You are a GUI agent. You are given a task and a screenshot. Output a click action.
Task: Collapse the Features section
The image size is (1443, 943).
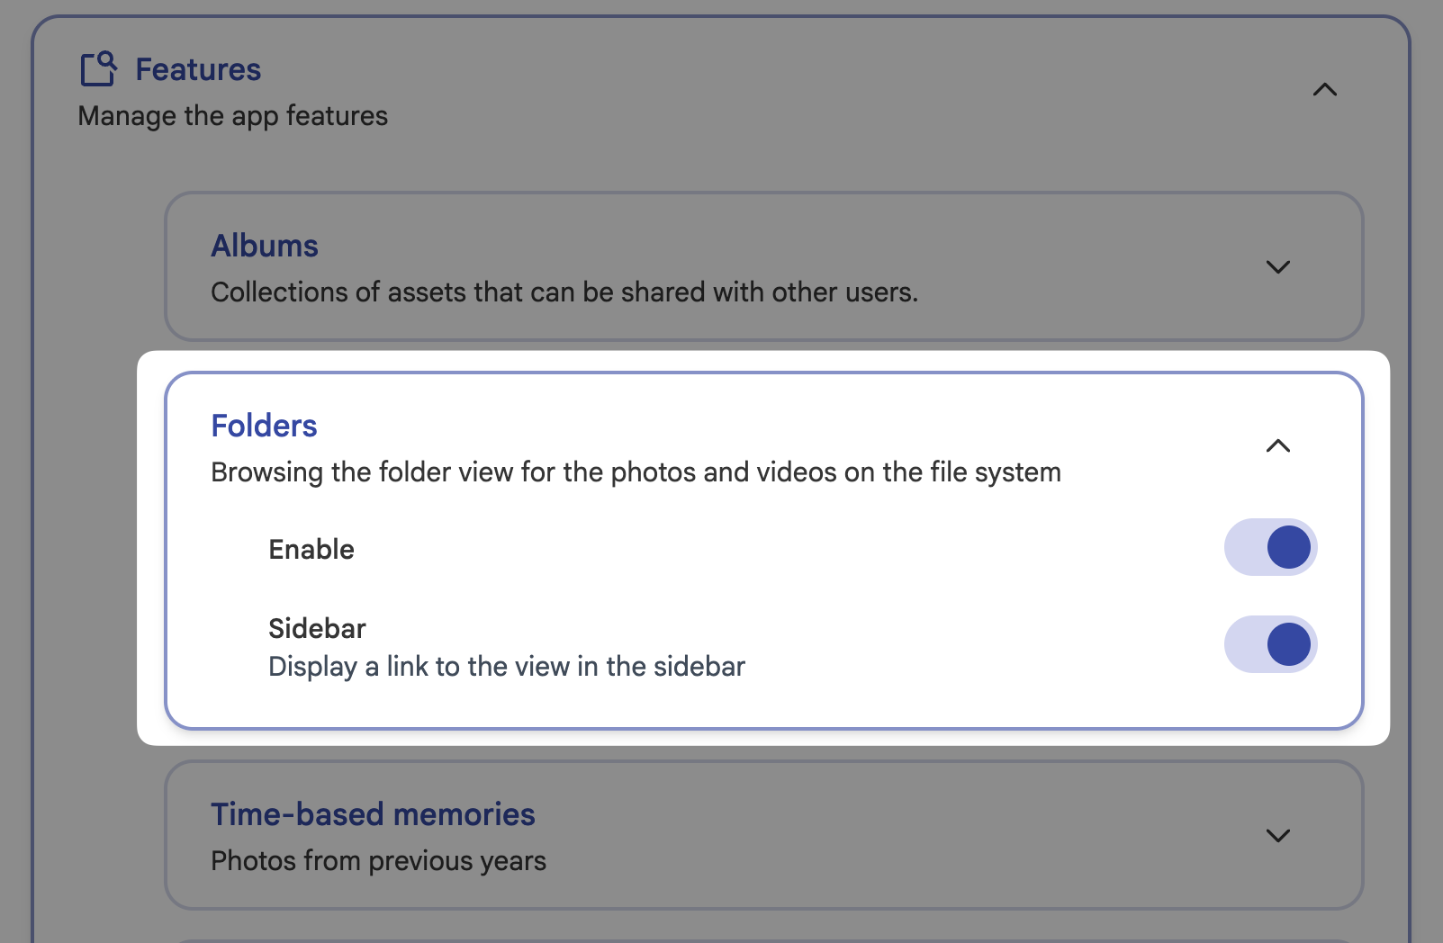click(x=1325, y=90)
